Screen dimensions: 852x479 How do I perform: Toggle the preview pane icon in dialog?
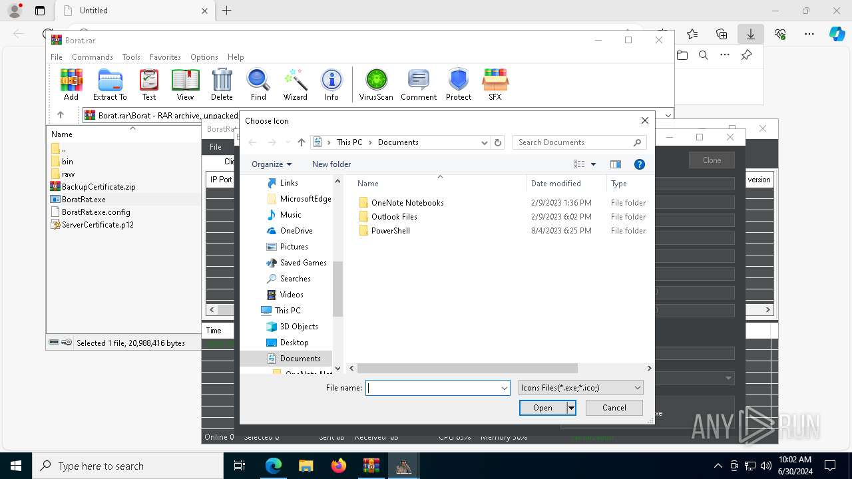616,164
